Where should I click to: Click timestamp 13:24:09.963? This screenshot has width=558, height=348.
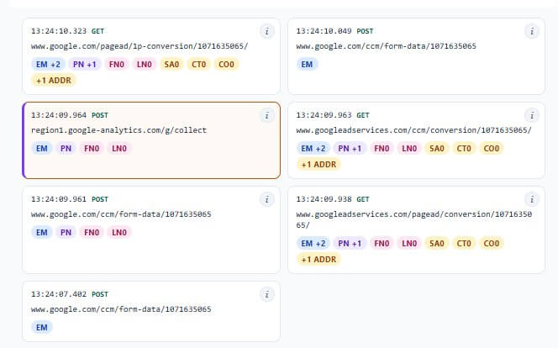pyautogui.click(x=324, y=115)
